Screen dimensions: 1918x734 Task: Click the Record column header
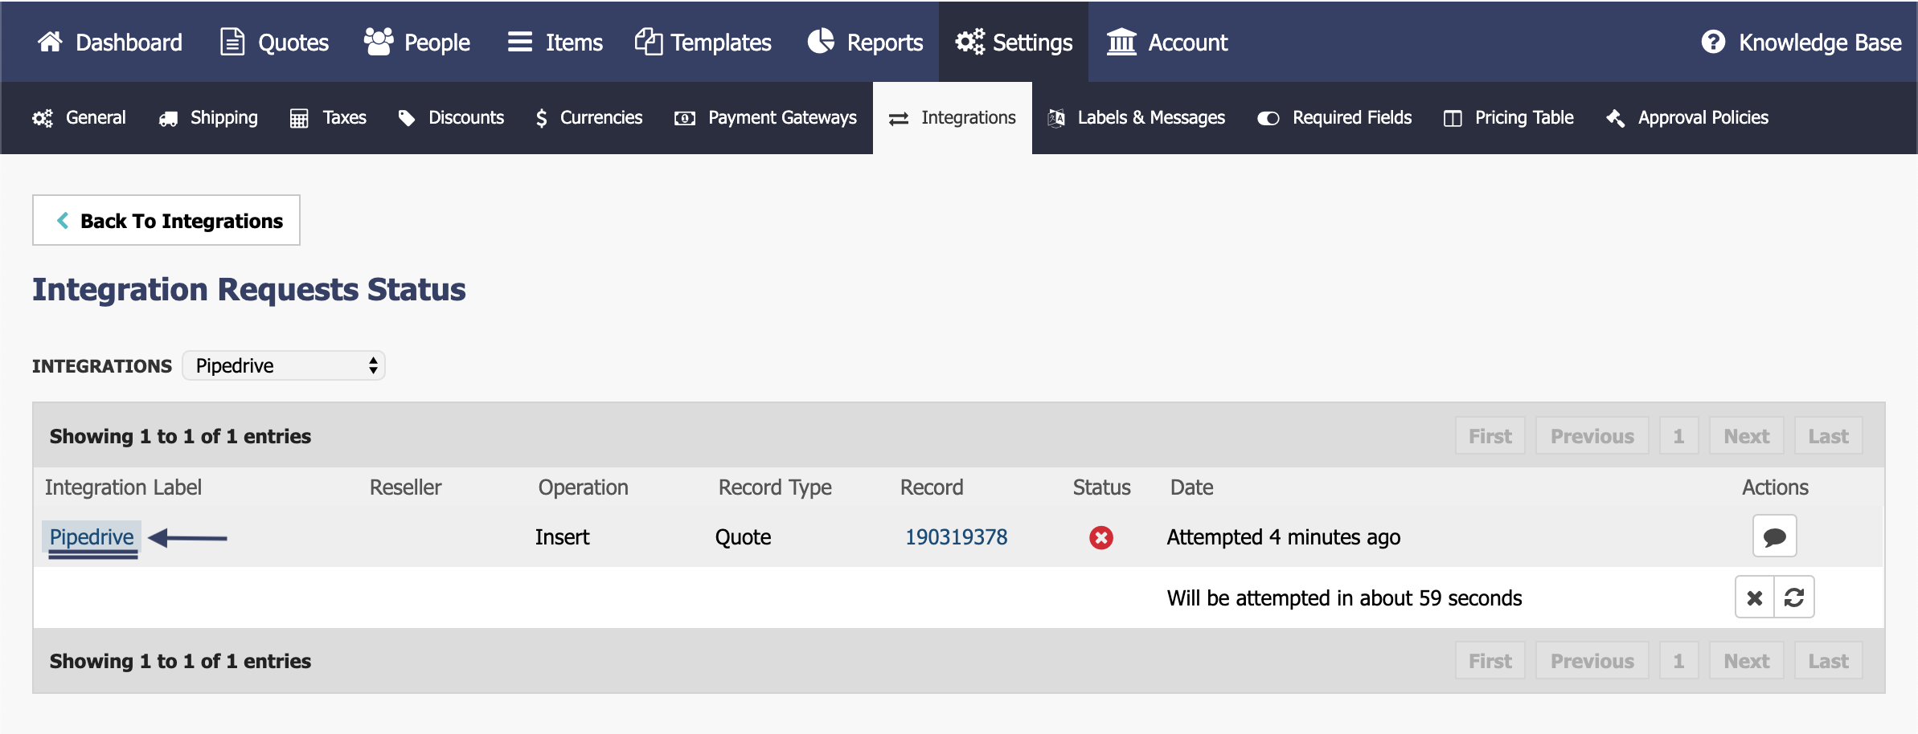pyautogui.click(x=931, y=487)
